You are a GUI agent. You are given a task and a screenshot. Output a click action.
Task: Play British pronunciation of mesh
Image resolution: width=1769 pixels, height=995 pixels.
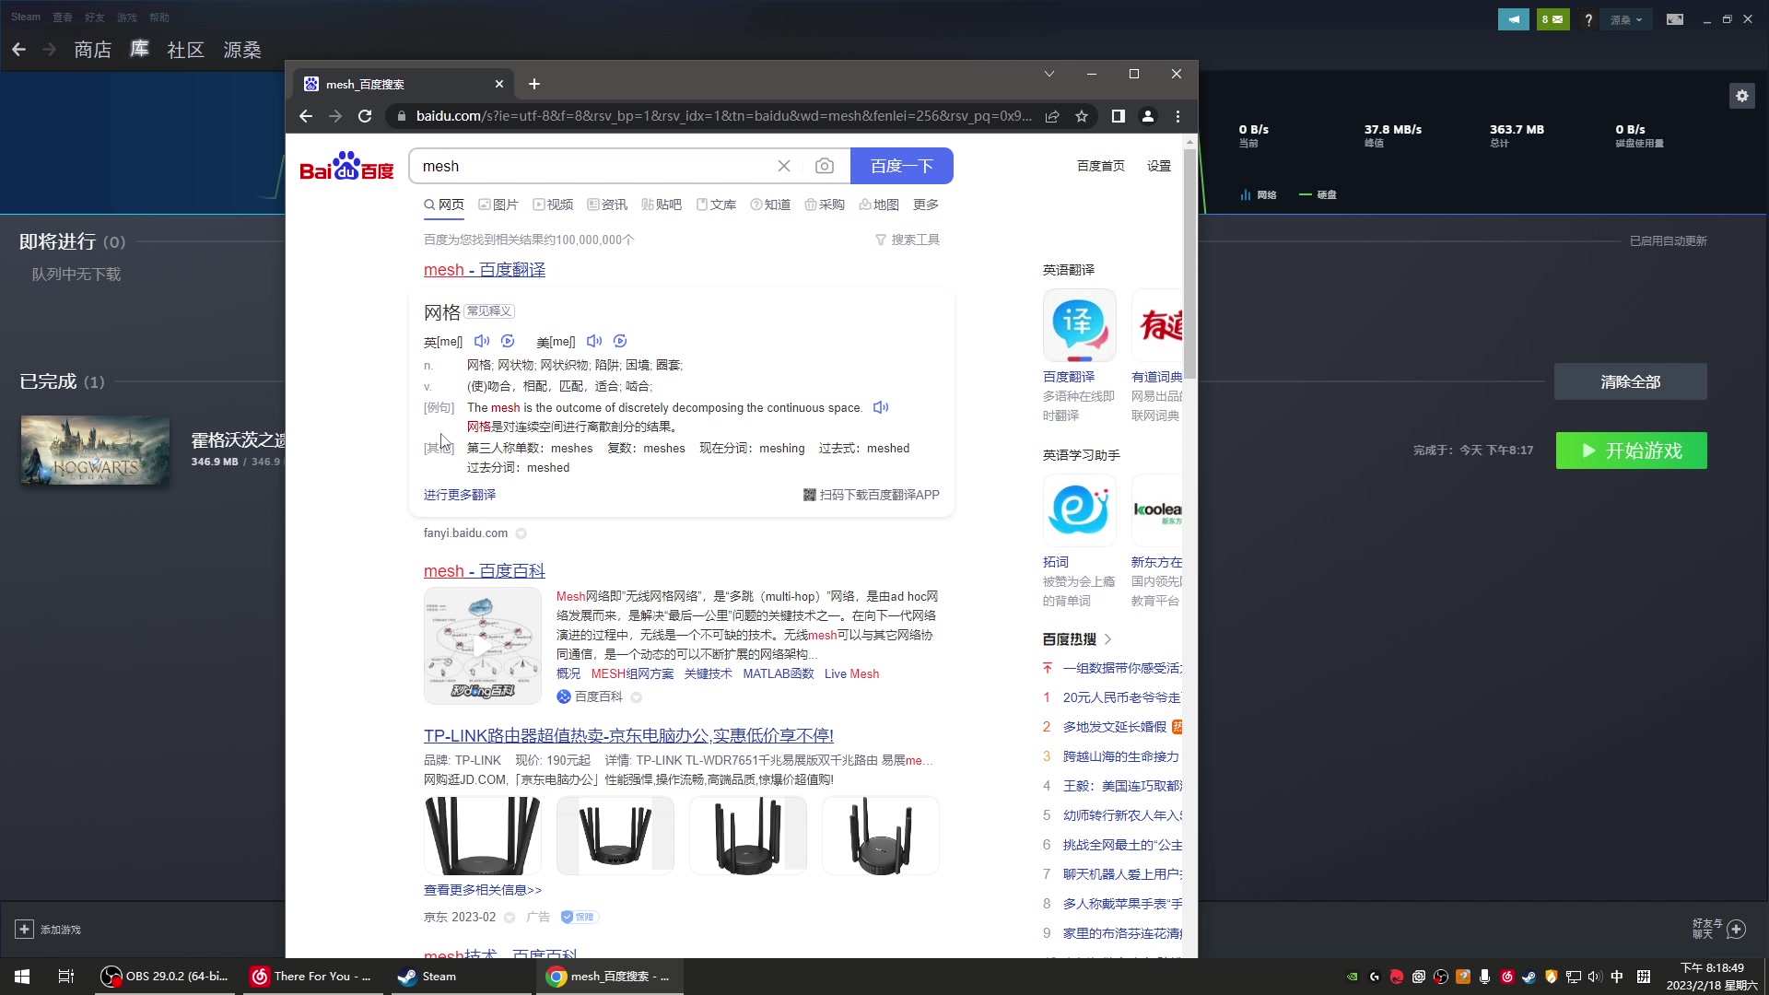pos(482,341)
